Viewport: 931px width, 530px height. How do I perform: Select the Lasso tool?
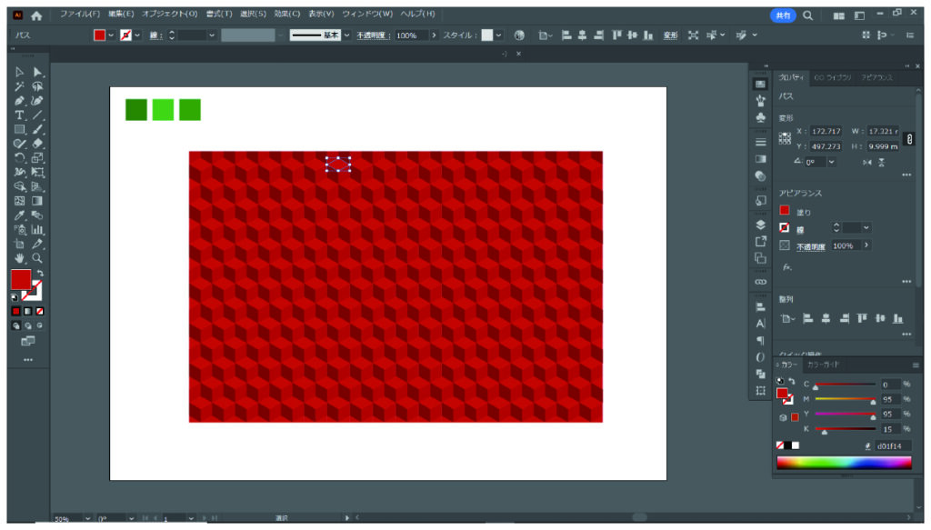tap(37, 86)
